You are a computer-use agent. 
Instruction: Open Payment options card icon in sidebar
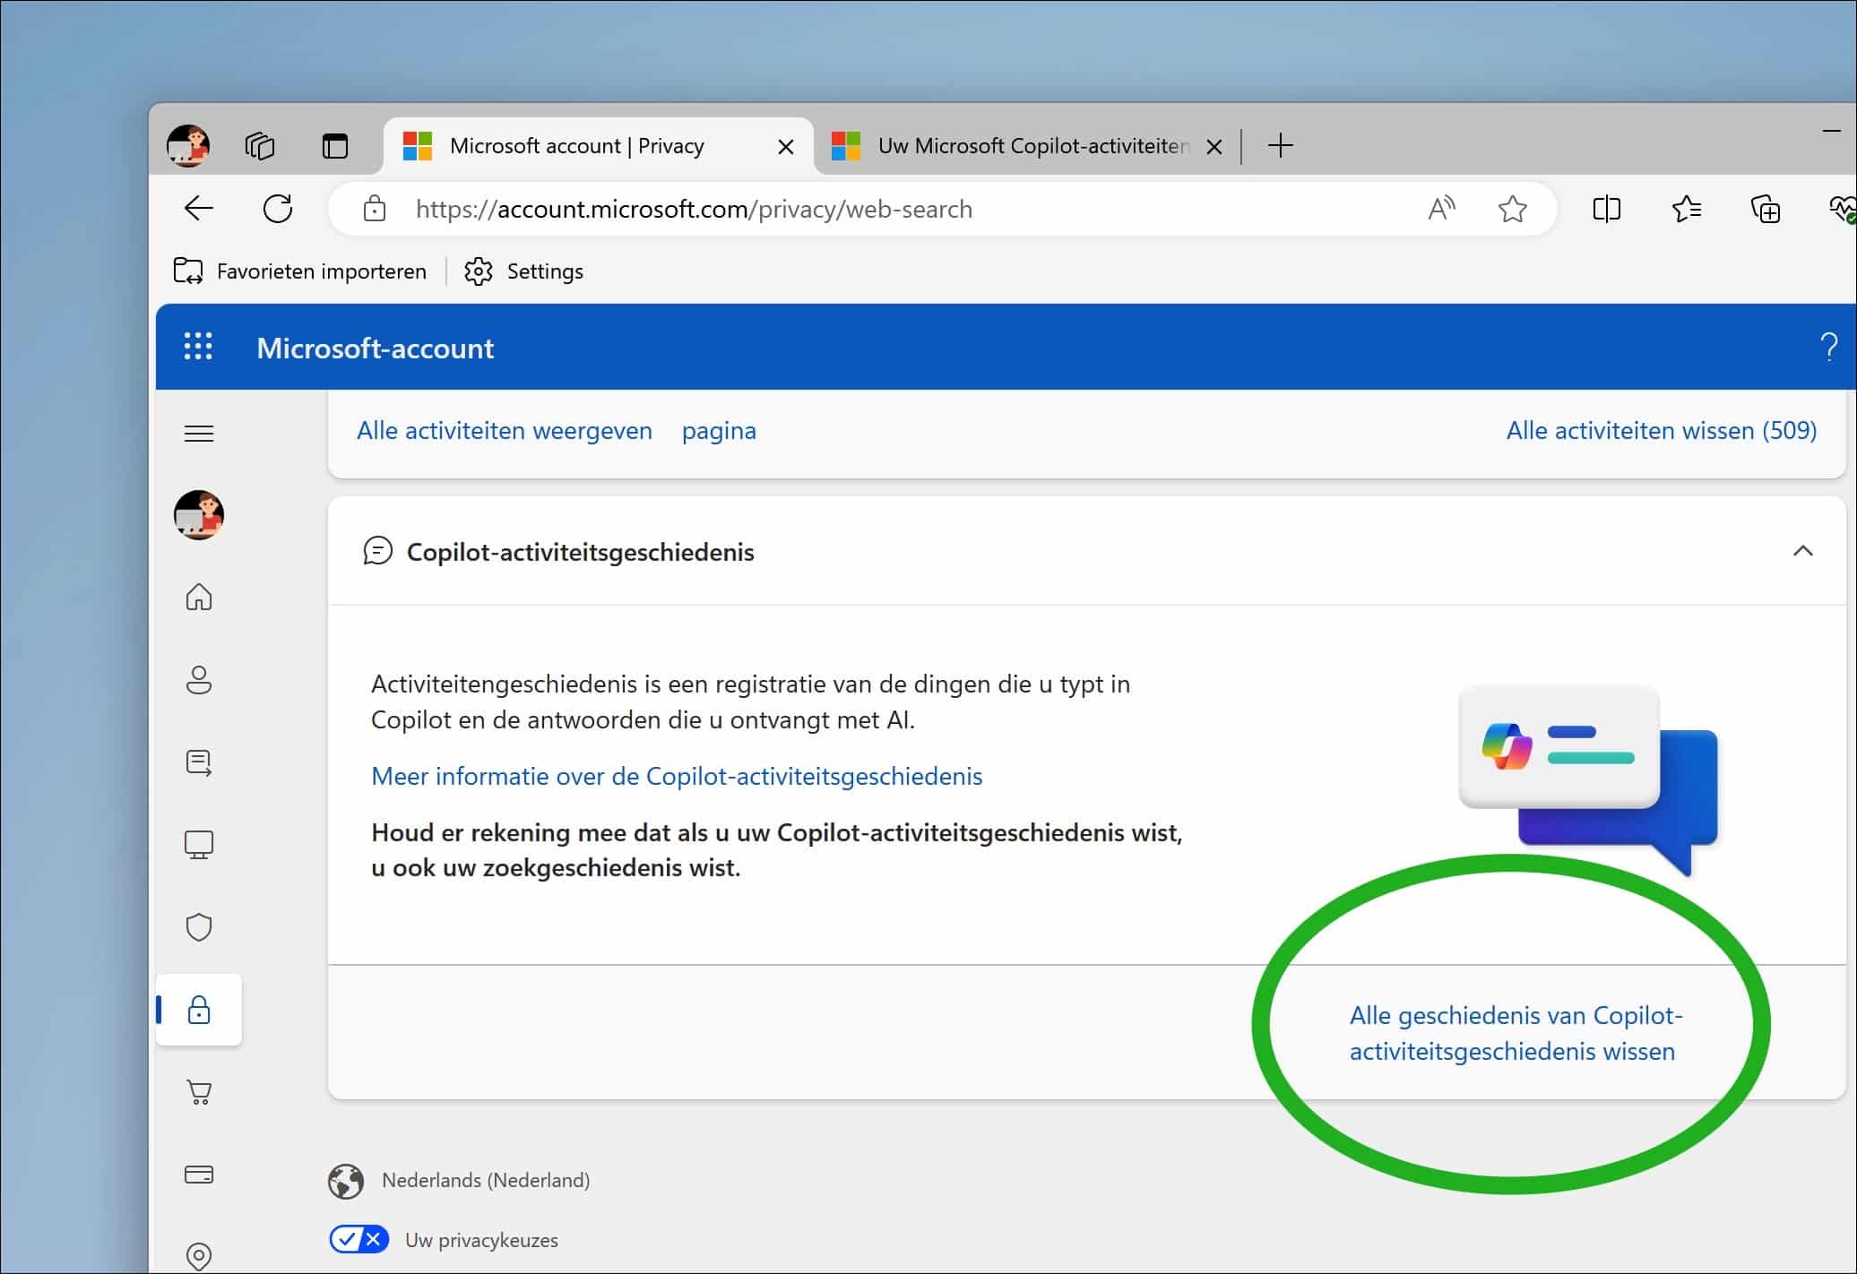pos(199,1175)
